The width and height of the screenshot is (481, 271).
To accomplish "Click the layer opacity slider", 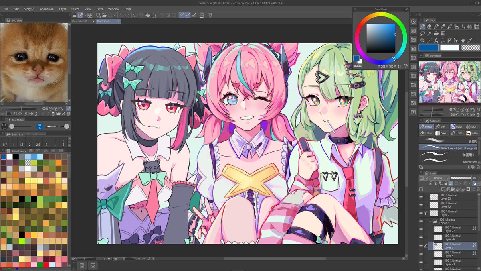I will [x=461, y=178].
